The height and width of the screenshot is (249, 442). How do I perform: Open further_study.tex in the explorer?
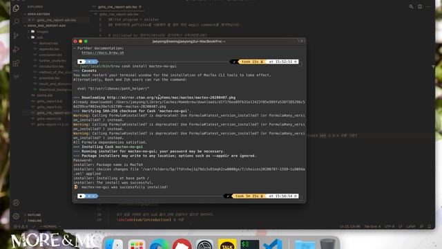coord(52,60)
